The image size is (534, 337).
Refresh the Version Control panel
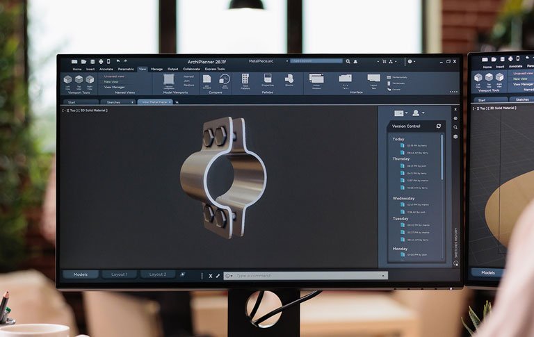point(439,126)
